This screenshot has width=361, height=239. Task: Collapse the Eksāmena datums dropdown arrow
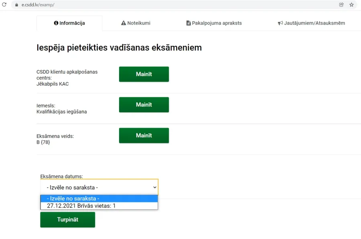click(x=155, y=187)
